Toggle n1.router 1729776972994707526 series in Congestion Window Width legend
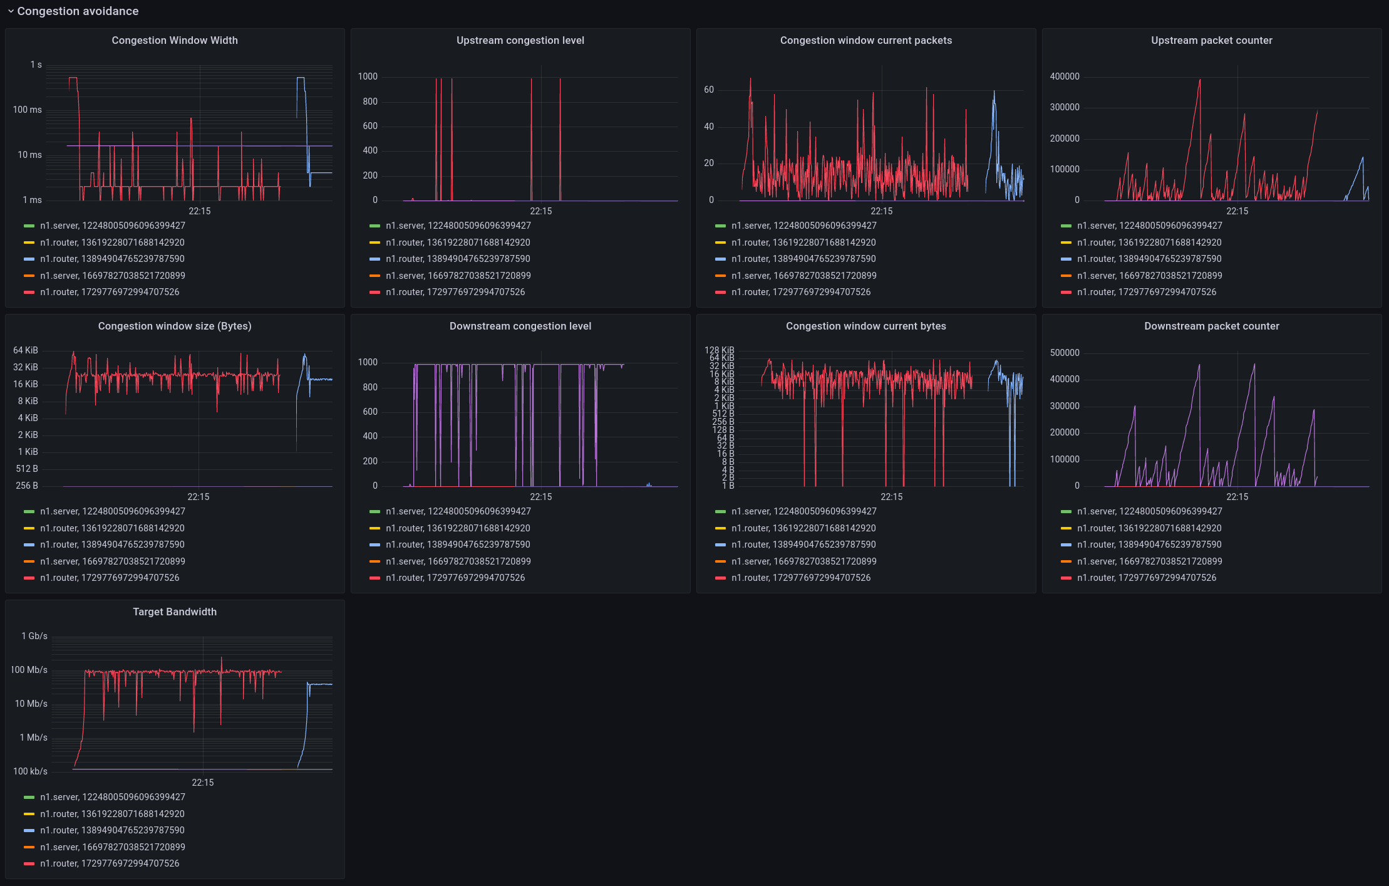This screenshot has height=886, width=1389. coord(110,292)
